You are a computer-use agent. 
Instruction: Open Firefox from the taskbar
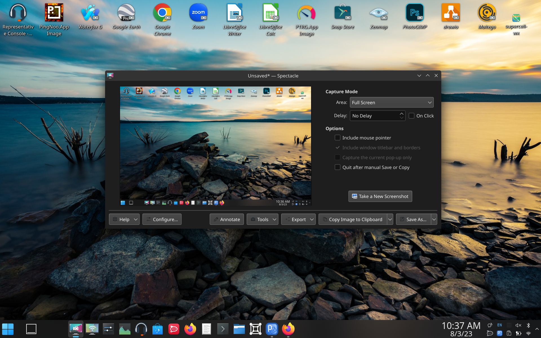(x=190, y=329)
